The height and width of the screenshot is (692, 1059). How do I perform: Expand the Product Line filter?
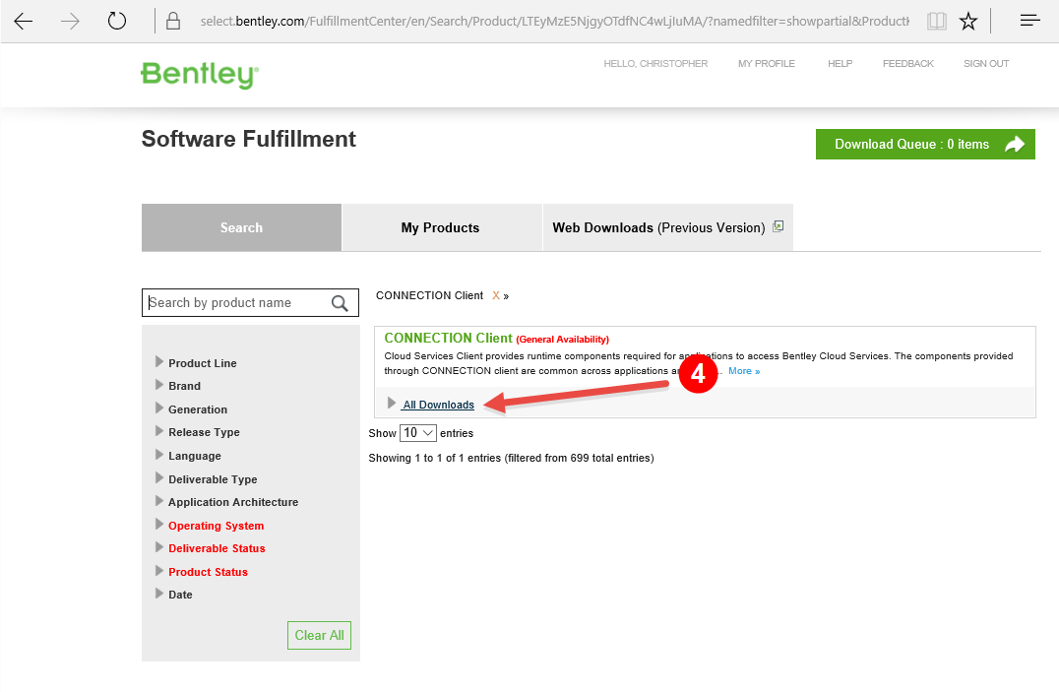click(196, 363)
